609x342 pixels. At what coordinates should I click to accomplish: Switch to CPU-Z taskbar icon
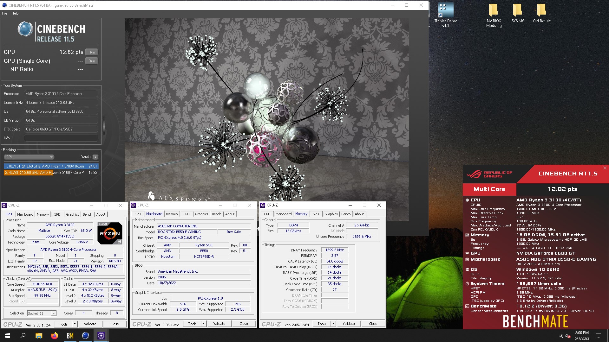101,336
